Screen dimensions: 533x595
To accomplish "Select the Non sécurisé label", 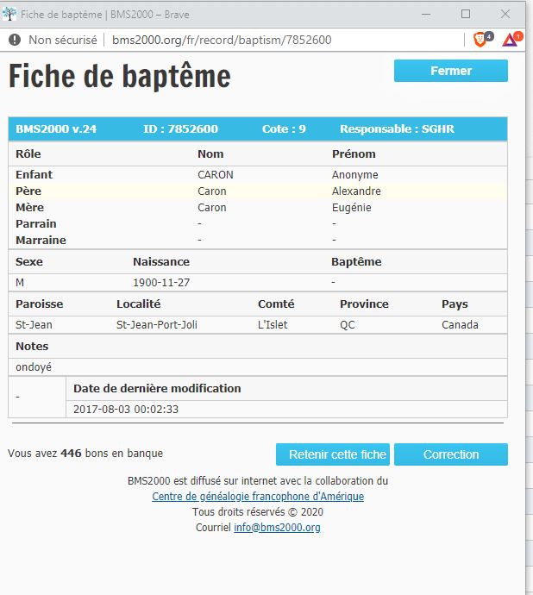I will (63, 40).
